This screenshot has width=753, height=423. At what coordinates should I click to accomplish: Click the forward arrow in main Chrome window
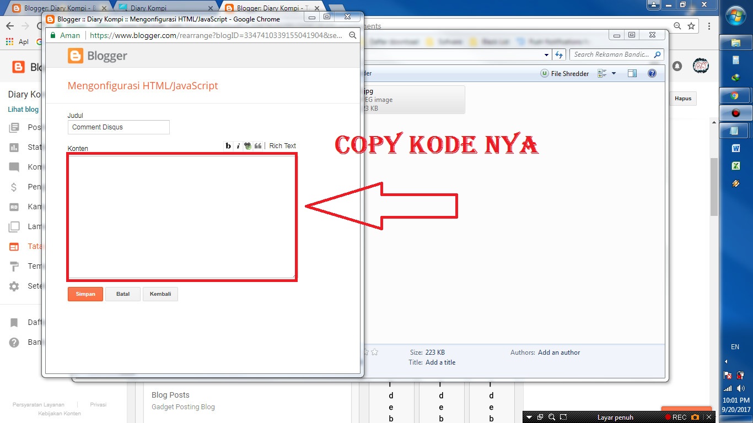click(x=25, y=26)
